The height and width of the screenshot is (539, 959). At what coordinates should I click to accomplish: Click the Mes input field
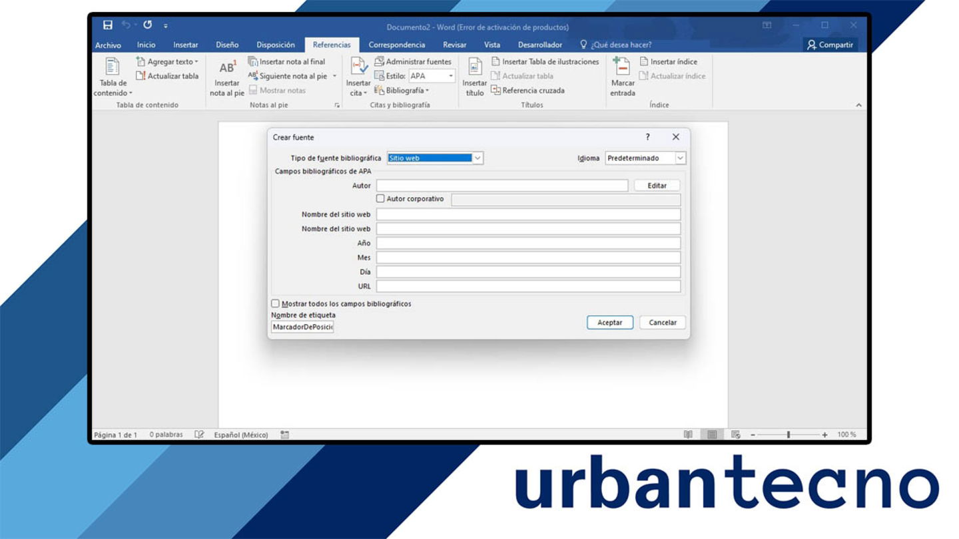(x=528, y=258)
